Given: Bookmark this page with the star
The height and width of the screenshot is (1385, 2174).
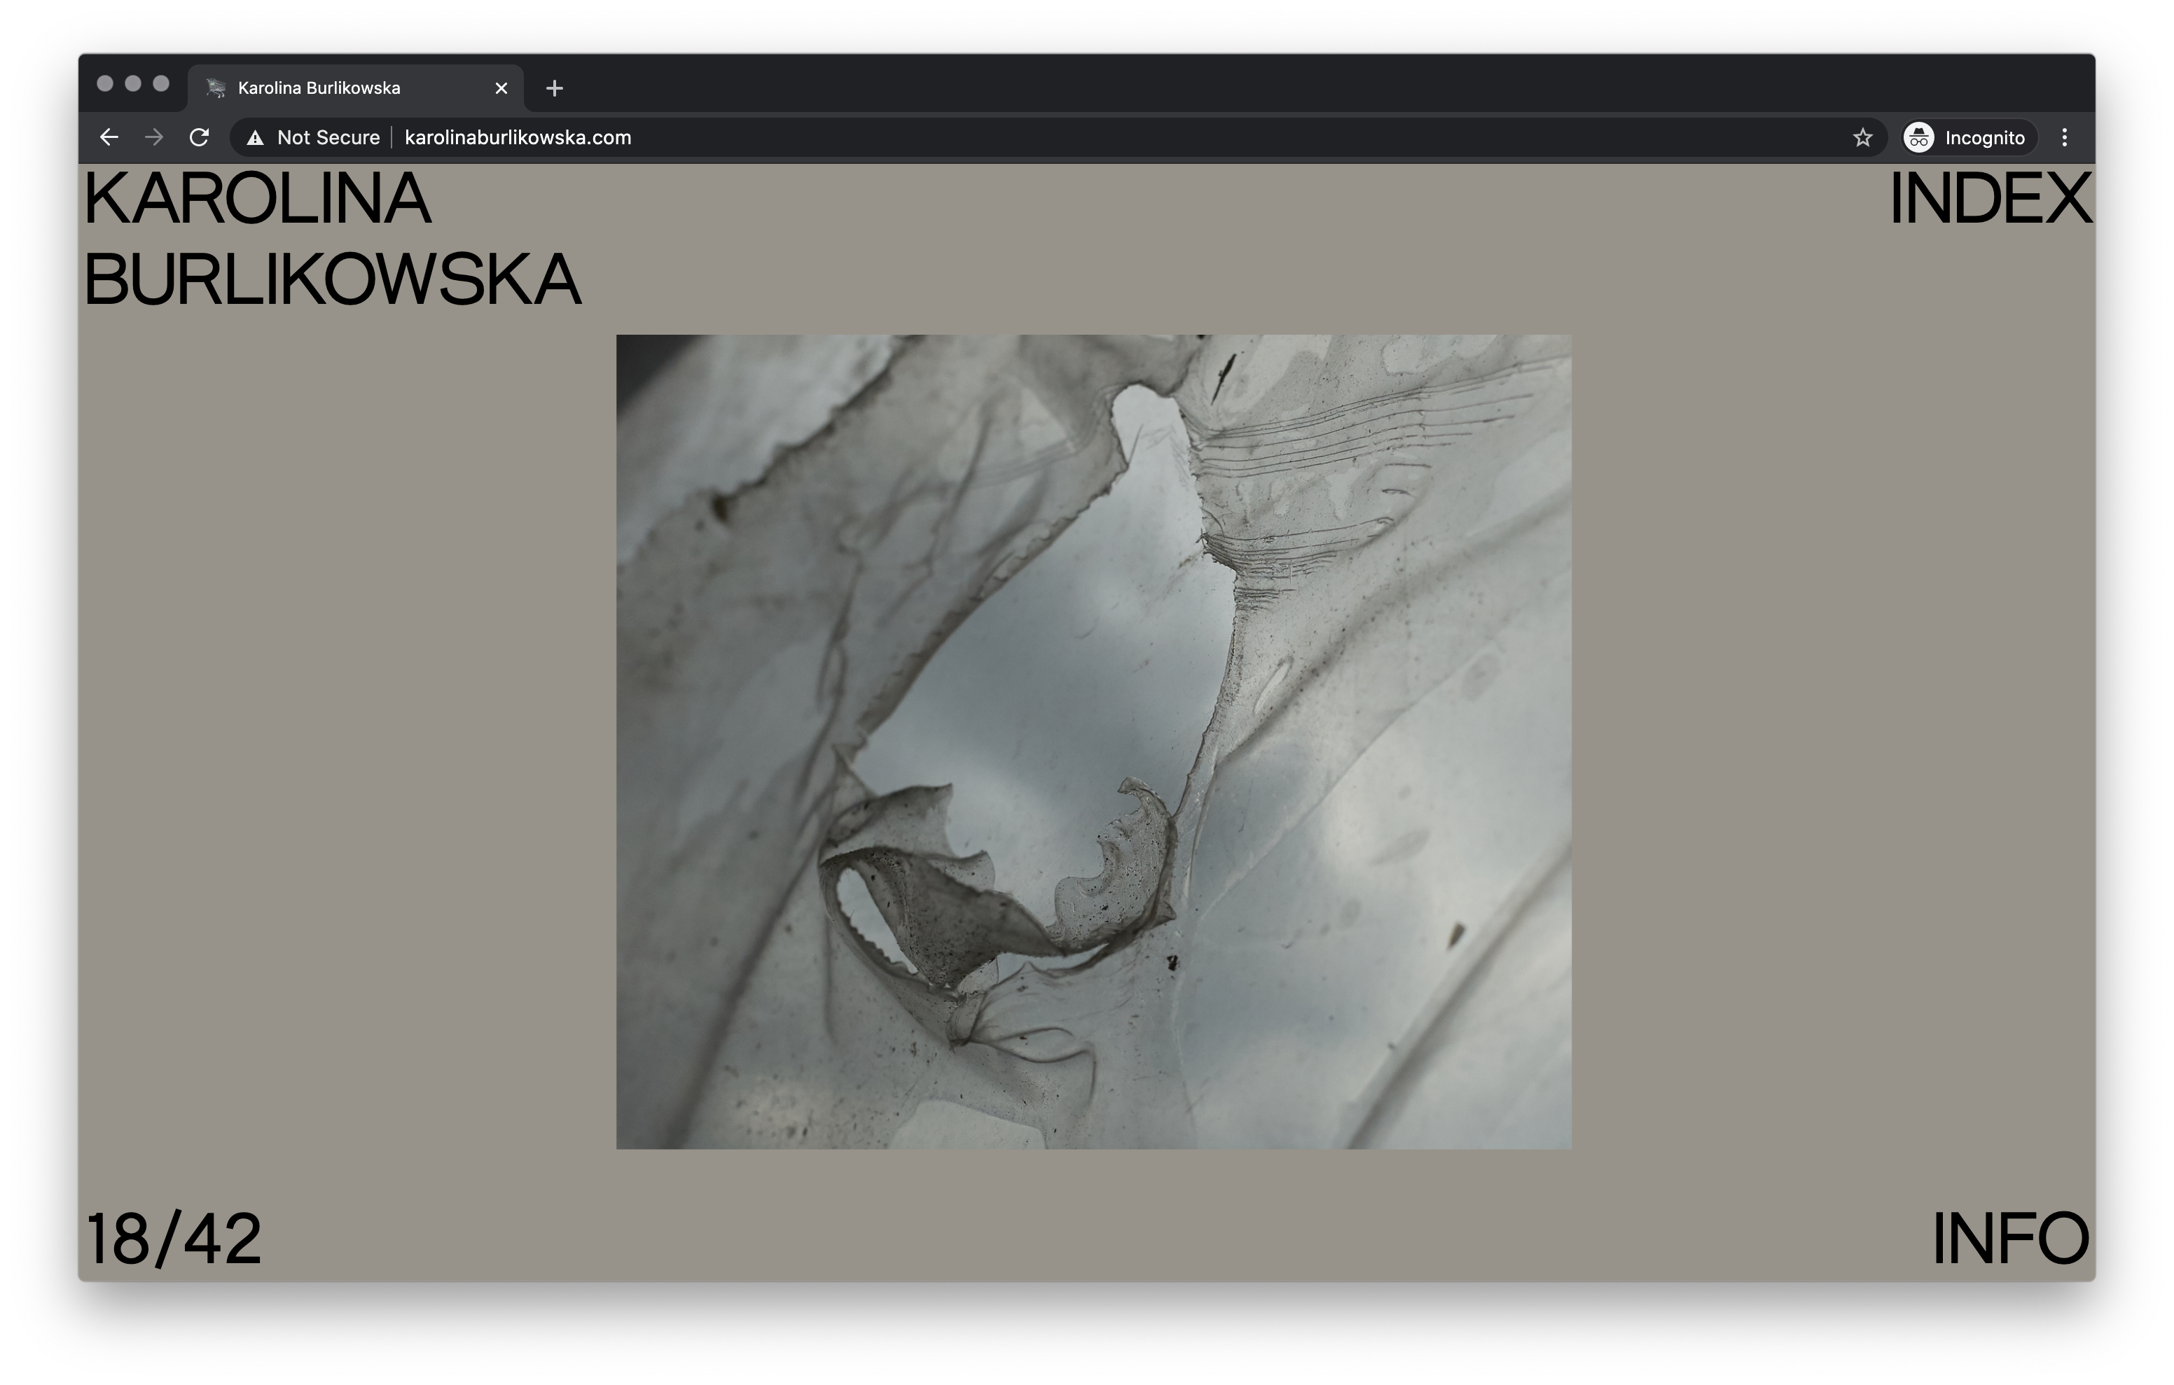Looking at the screenshot, I should click(1862, 137).
